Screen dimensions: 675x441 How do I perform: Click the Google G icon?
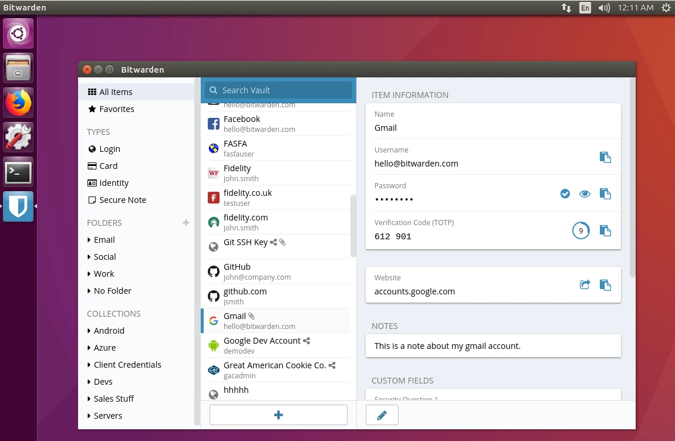click(x=214, y=321)
